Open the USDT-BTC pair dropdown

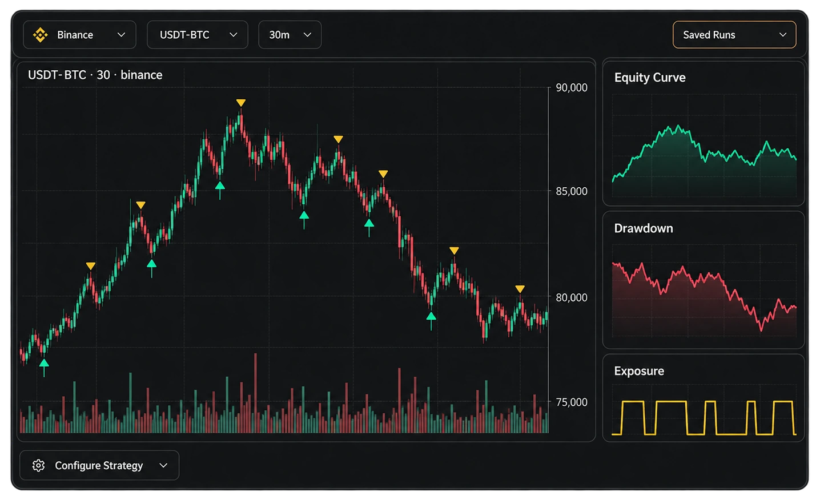(197, 35)
